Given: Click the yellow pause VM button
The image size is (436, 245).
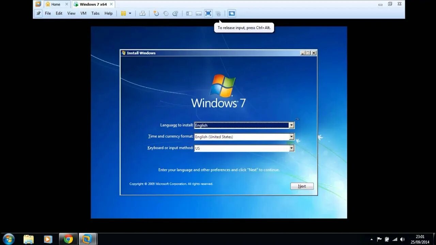Looking at the screenshot, I should tap(123, 13).
